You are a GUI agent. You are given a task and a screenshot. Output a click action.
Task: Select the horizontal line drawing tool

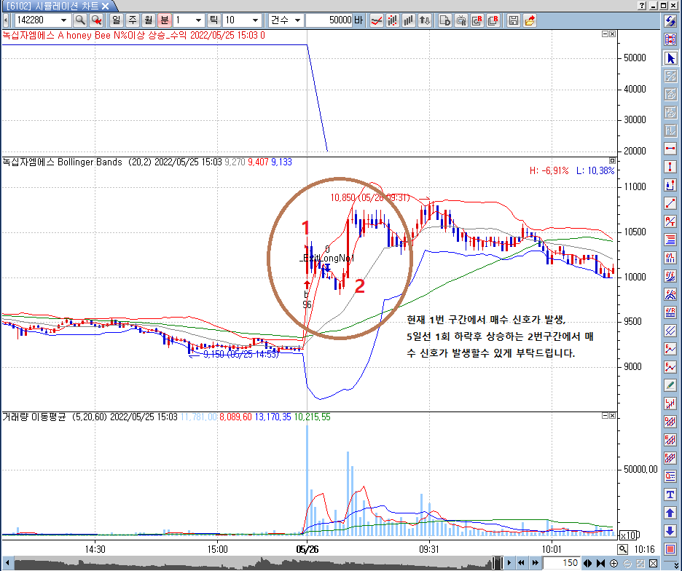[x=670, y=149]
